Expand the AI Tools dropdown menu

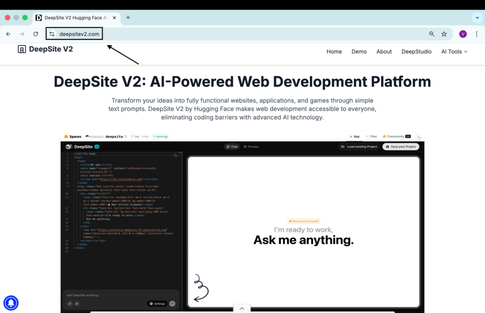point(454,52)
